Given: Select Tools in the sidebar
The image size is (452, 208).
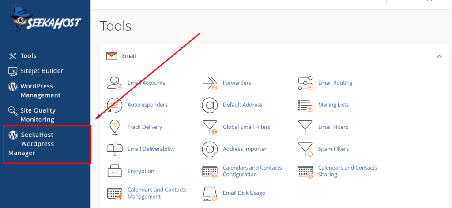Looking at the screenshot, I should point(28,56).
